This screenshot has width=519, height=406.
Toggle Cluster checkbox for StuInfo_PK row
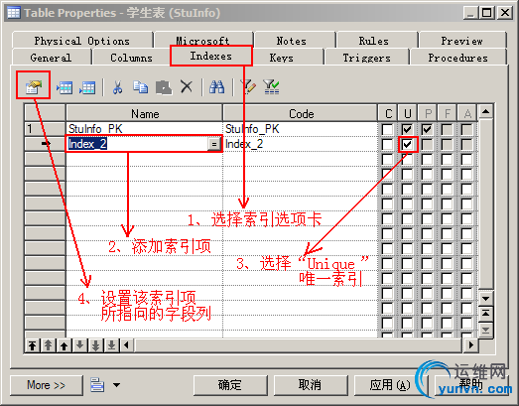387,129
